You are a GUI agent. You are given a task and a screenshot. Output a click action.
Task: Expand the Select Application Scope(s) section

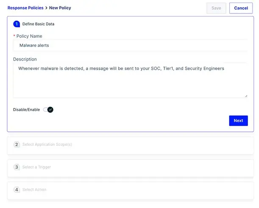tap(130, 145)
